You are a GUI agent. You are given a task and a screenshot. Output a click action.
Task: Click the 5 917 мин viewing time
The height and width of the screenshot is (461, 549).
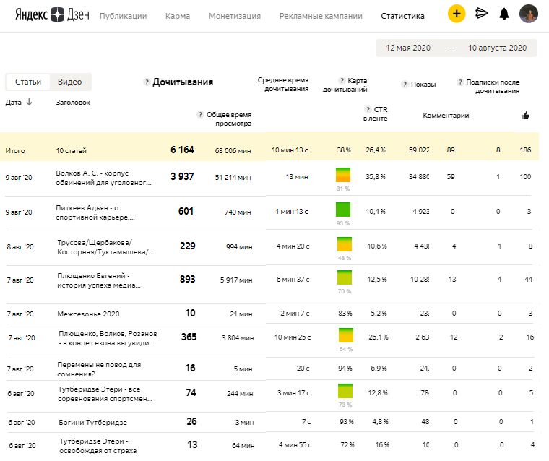coord(236,280)
